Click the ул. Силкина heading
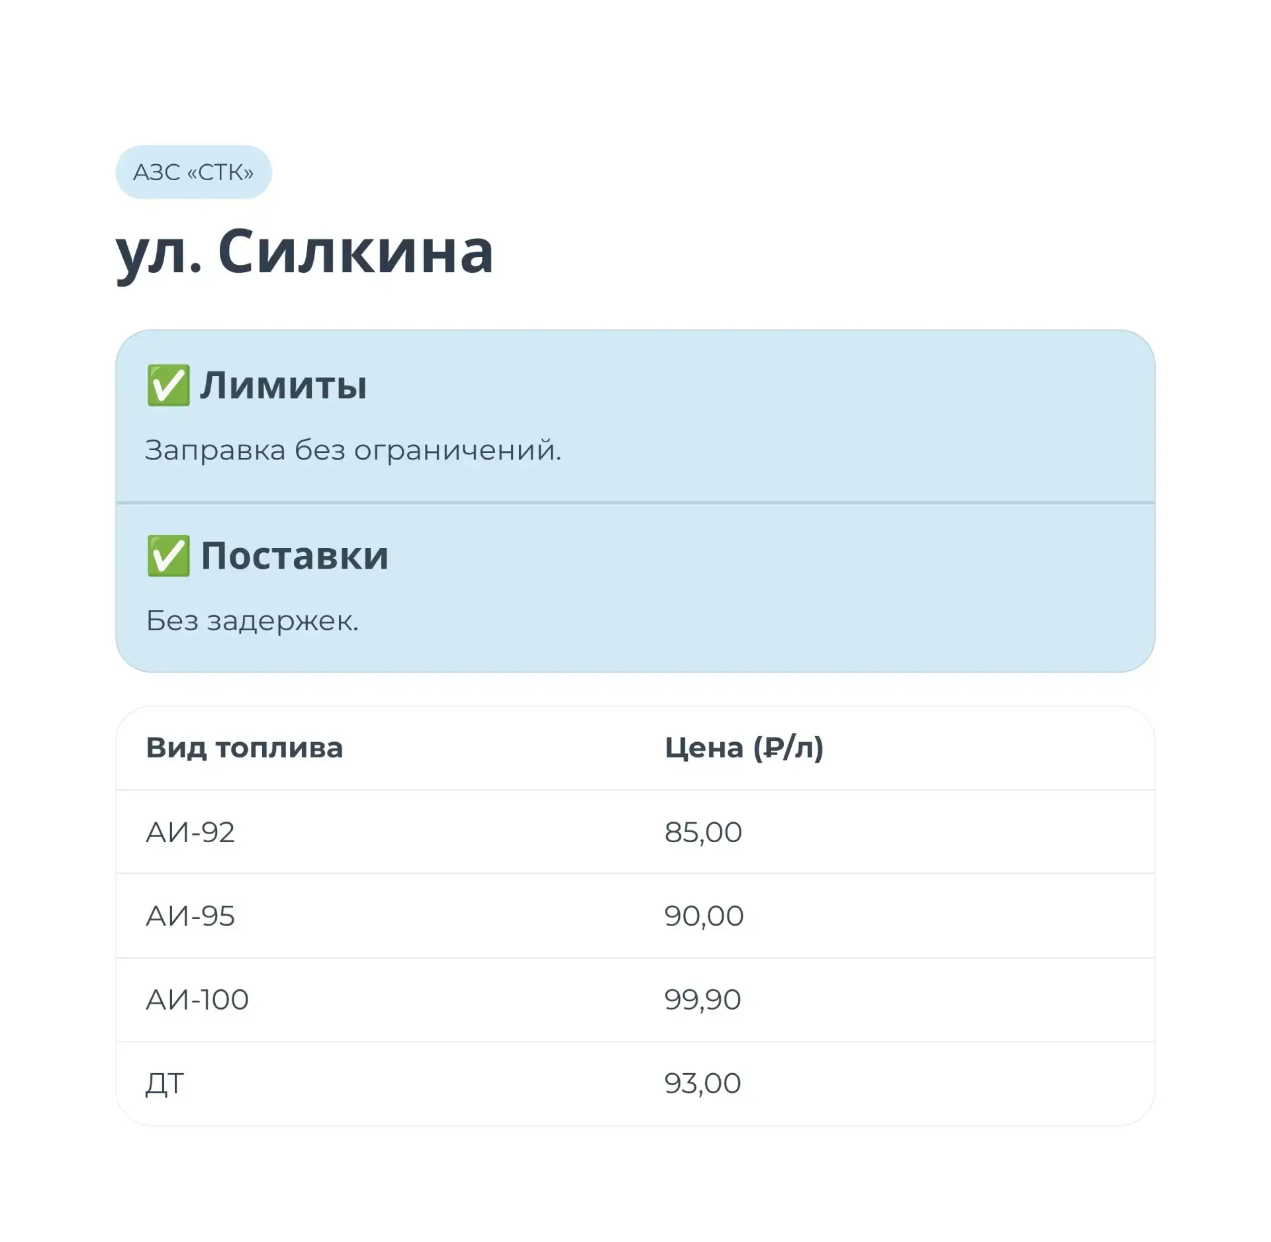The height and width of the screenshot is (1242, 1271). (x=305, y=252)
